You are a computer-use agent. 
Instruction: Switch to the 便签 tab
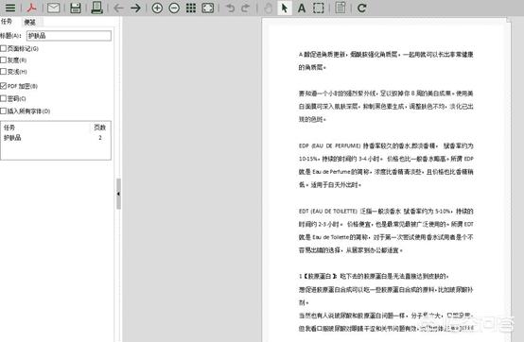pos(29,22)
